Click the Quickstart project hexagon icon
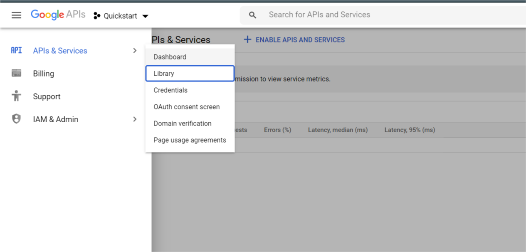 [97, 16]
